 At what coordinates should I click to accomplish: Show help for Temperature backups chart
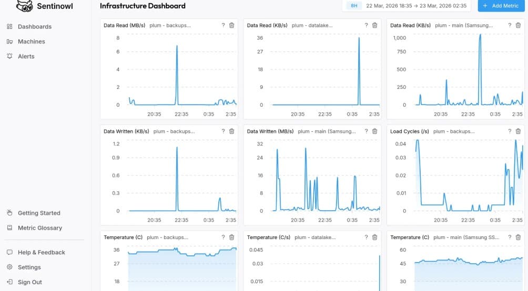point(223,237)
